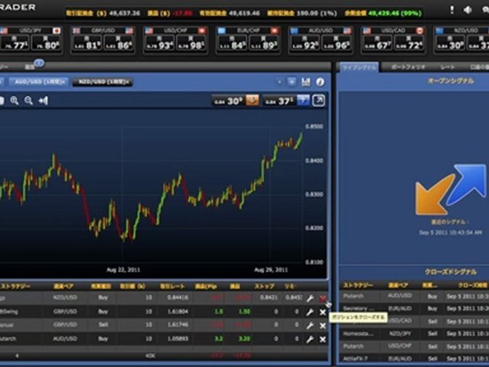Click the AUD/USD sell price 92
This screenshot has width=489, height=367.
click(x=305, y=43)
